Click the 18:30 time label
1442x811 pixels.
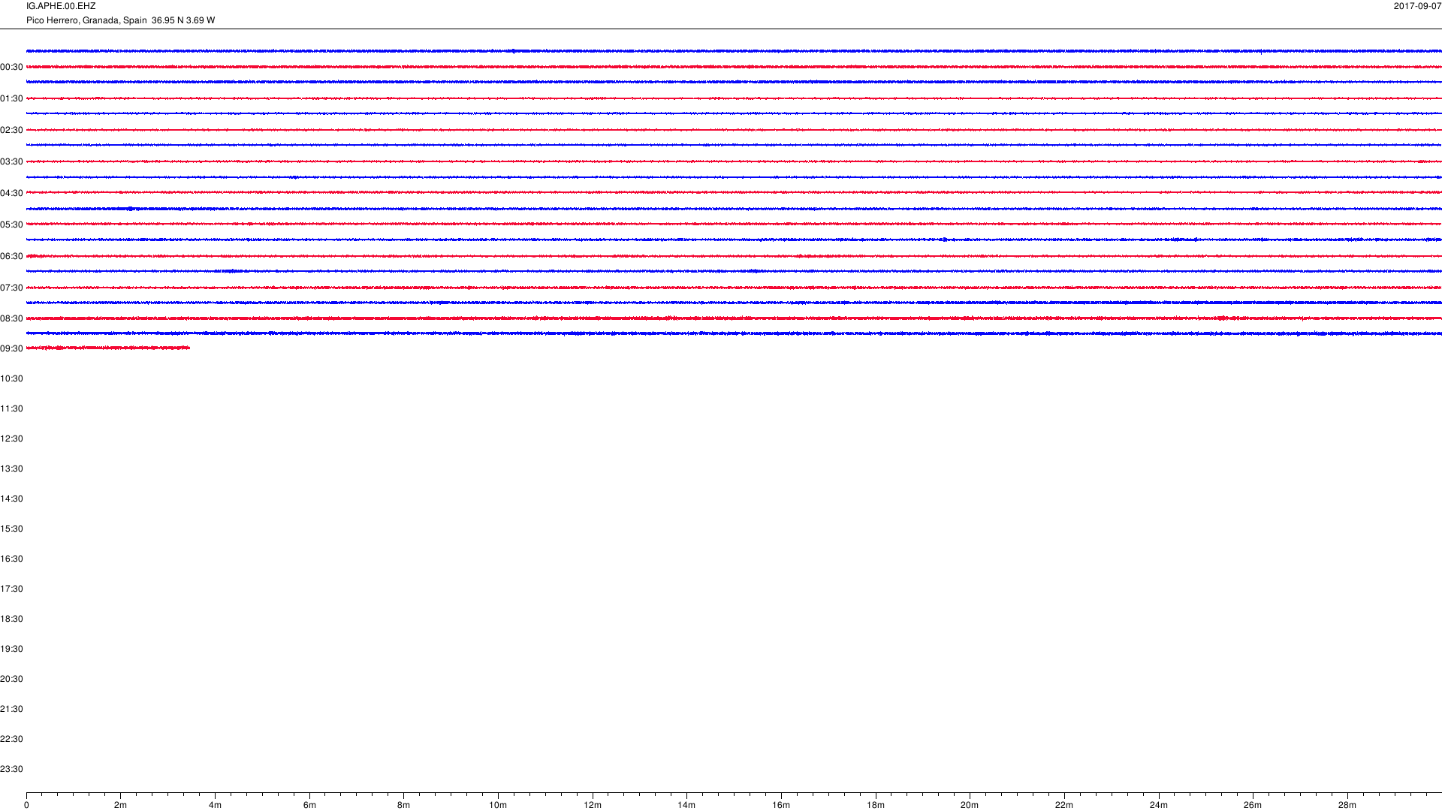click(x=11, y=620)
